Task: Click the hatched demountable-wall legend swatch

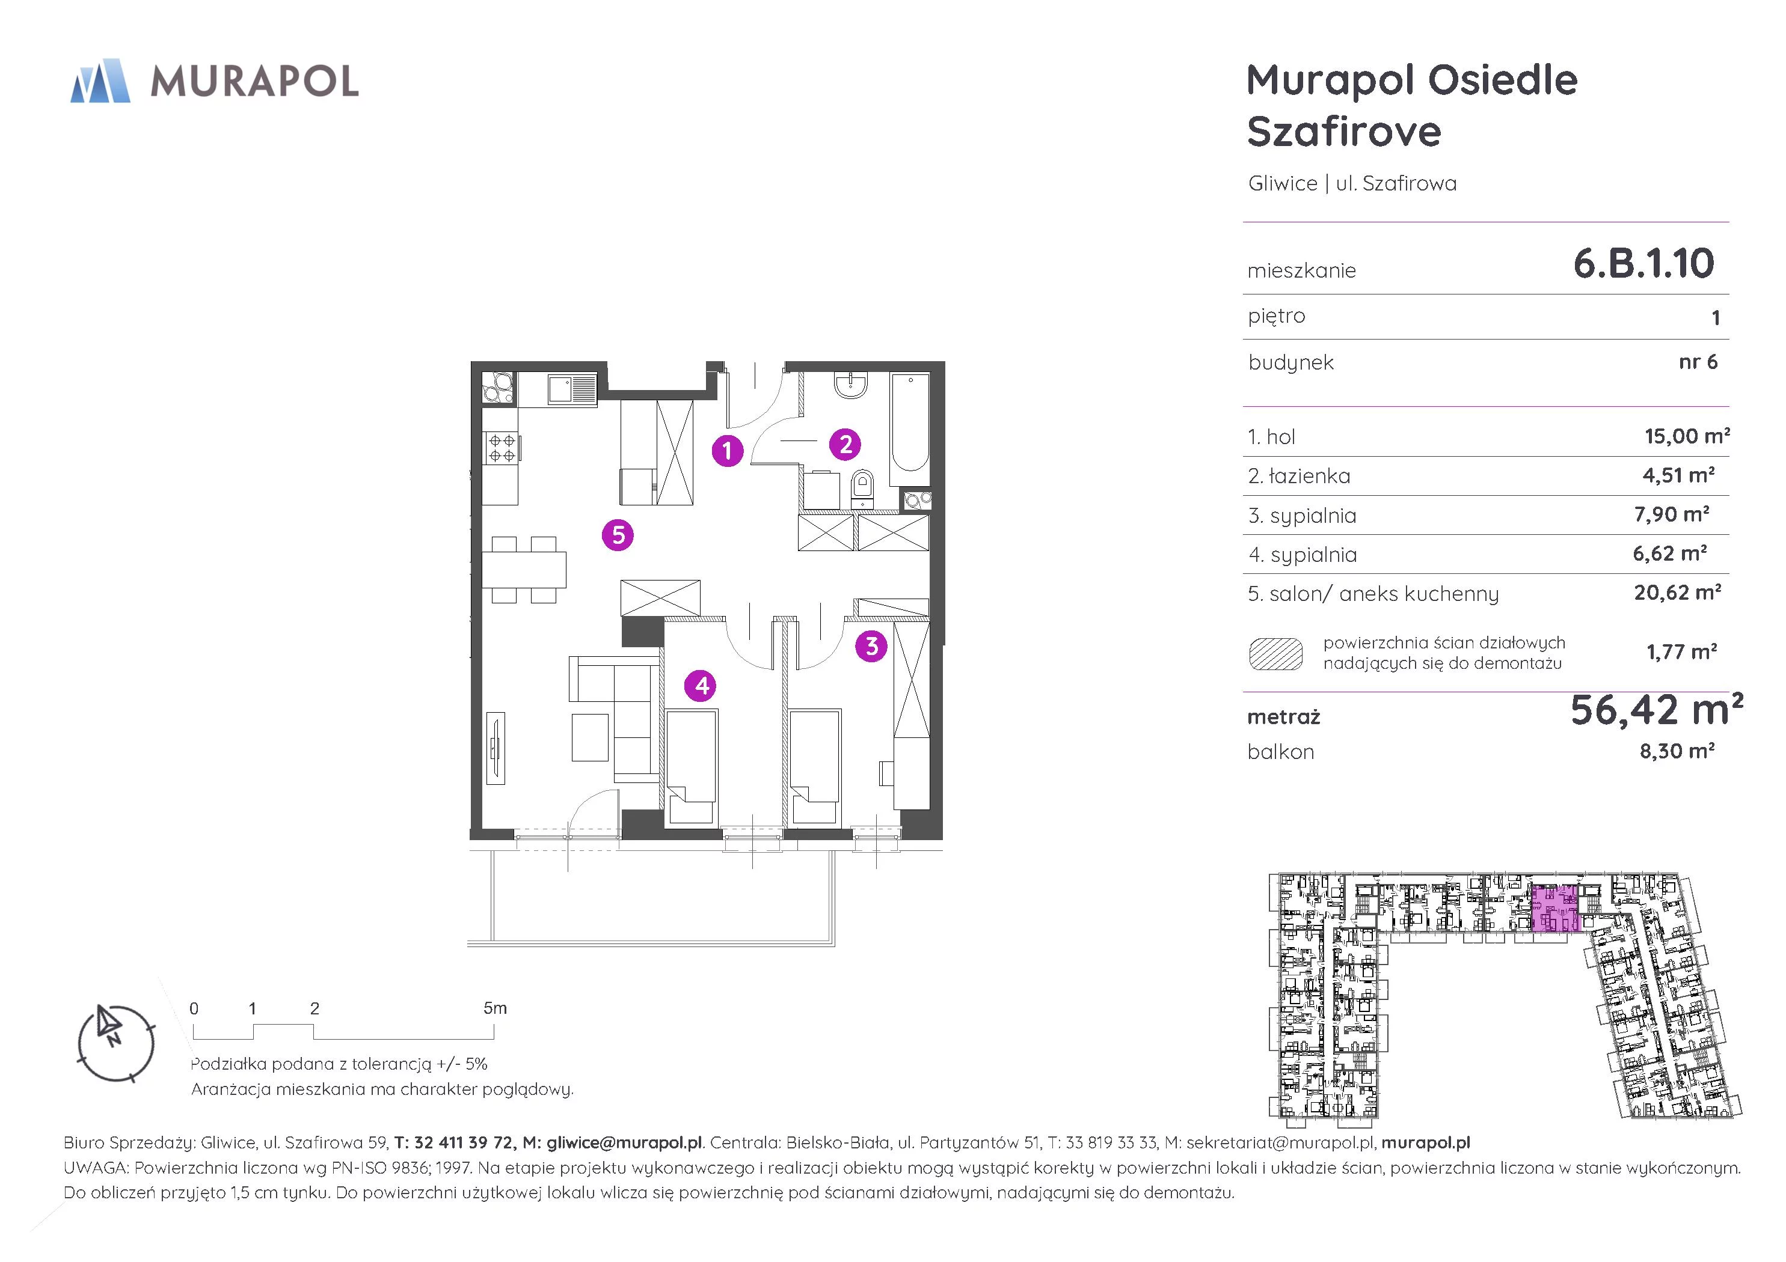Action: pos(1275,654)
